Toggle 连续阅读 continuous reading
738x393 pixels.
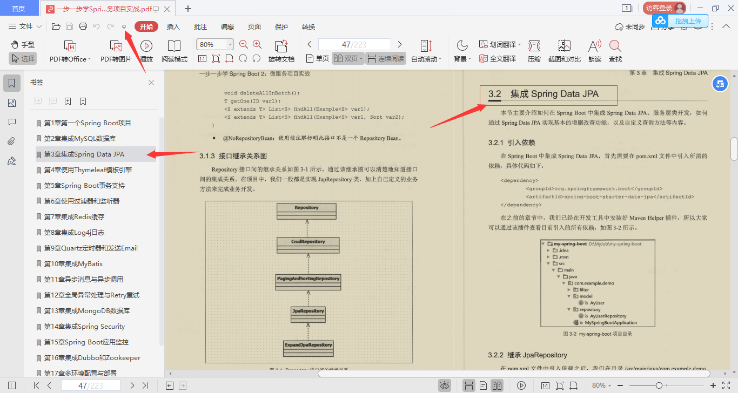pos(385,58)
